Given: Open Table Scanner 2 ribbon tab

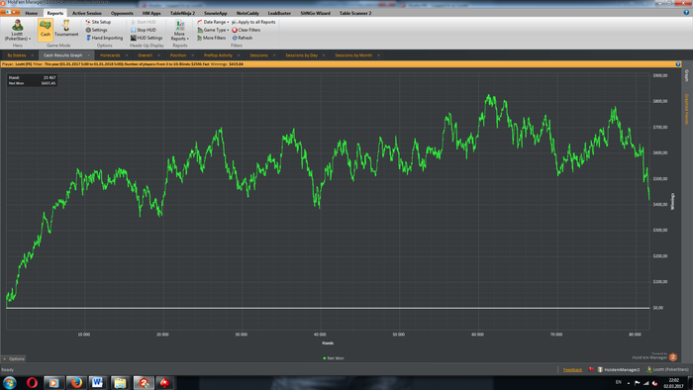Looking at the screenshot, I should (x=355, y=13).
